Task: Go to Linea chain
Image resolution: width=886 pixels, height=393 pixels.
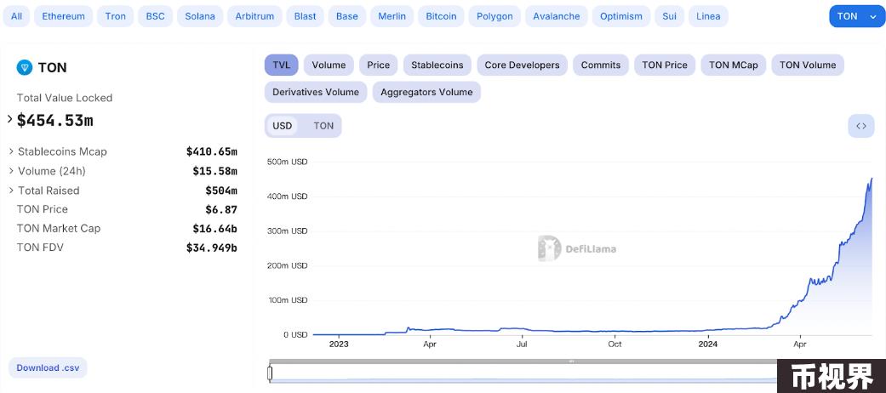Action: 708,16
